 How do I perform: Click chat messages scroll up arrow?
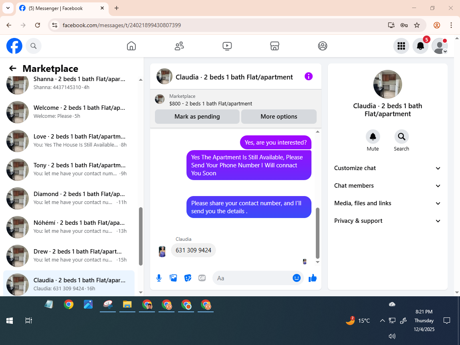[x=317, y=132]
